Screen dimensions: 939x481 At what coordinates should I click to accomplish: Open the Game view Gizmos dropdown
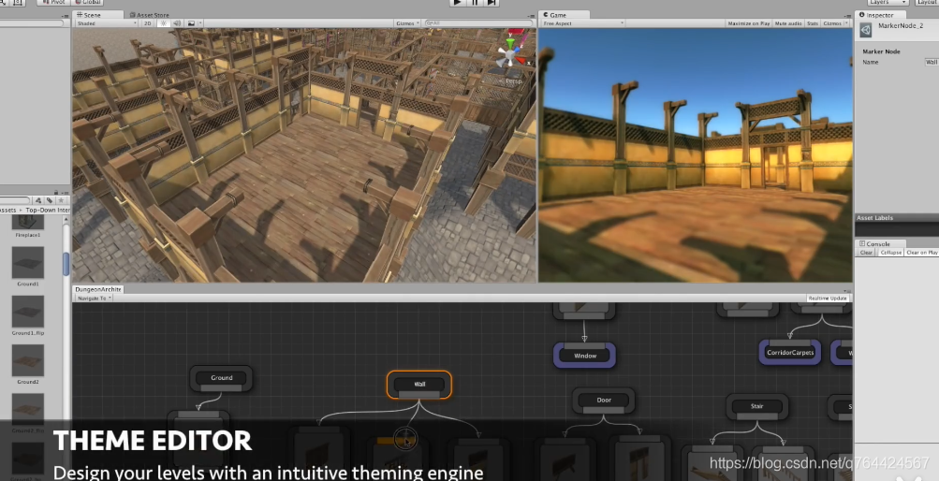835,23
